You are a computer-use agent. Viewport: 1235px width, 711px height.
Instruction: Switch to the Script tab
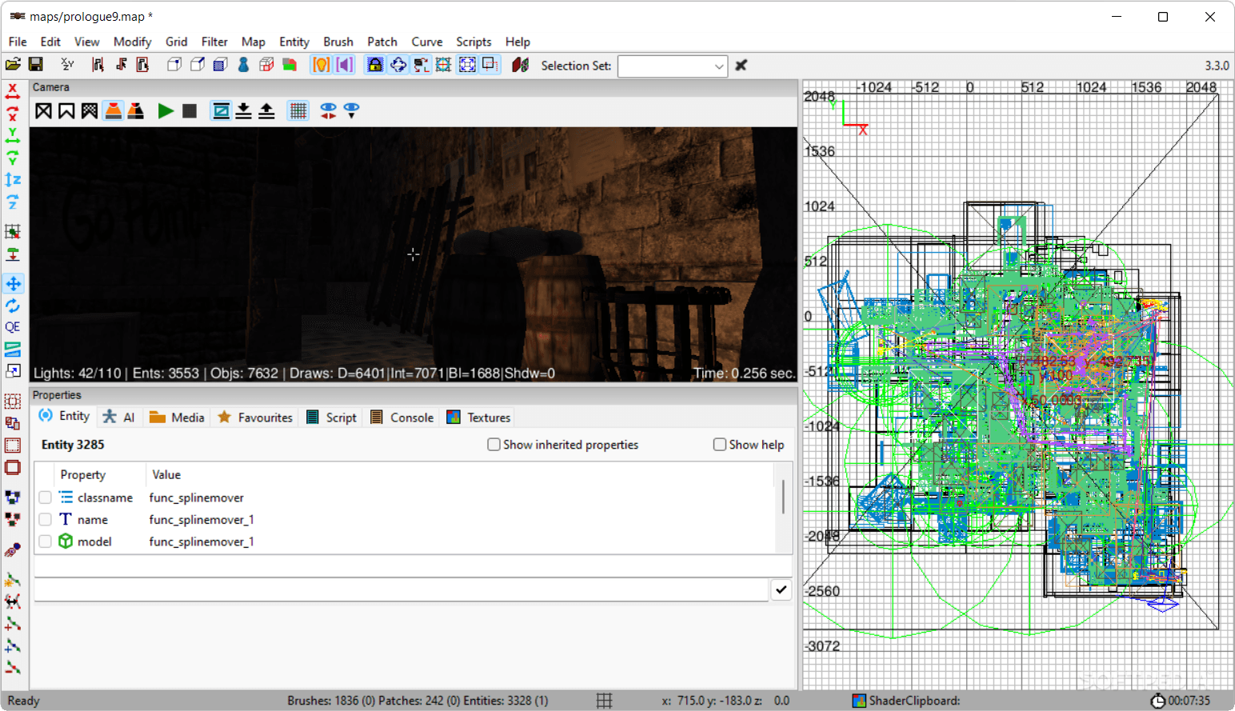[331, 417]
